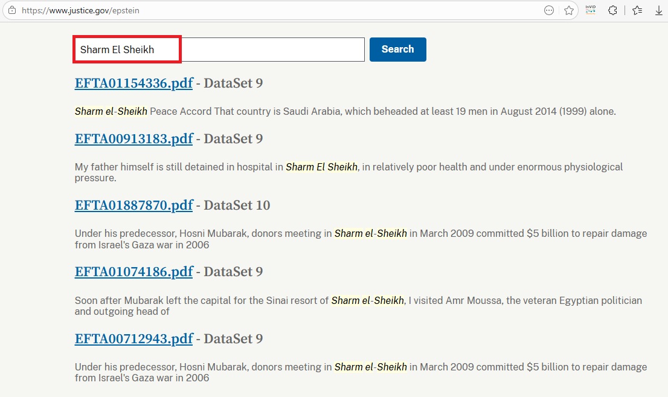Open the EFTA01074186.pdf link
Viewport: 668px width, 397px height.
133,272
